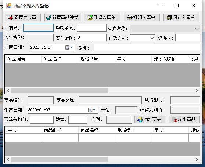Click the lower grid's horizontal scrollbar thumb
This screenshot has width=205, height=167.
point(59,159)
